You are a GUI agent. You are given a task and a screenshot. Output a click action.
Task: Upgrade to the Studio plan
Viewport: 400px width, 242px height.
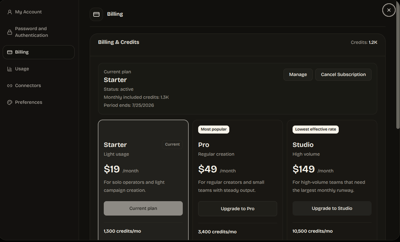(x=332, y=208)
